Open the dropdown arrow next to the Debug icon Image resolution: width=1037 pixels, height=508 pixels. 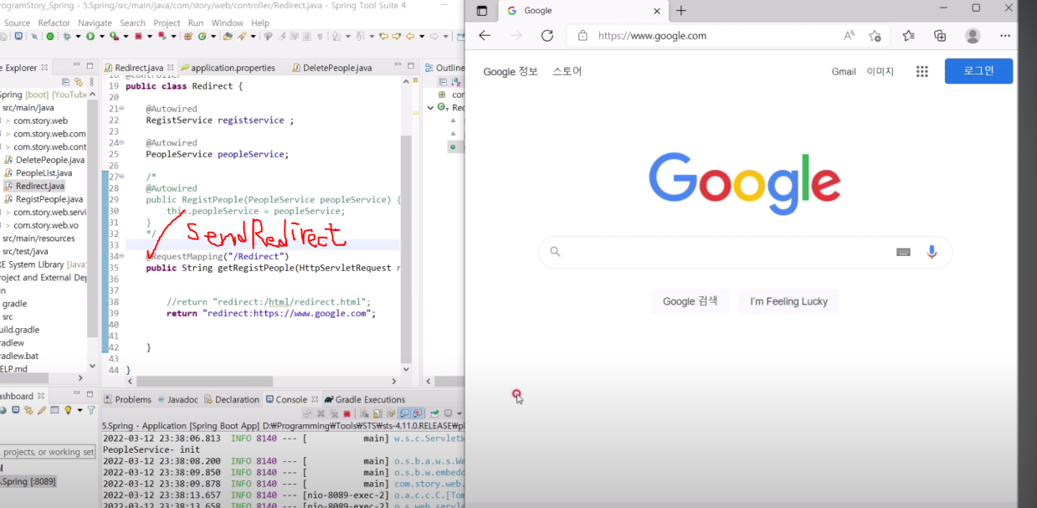click(x=78, y=36)
